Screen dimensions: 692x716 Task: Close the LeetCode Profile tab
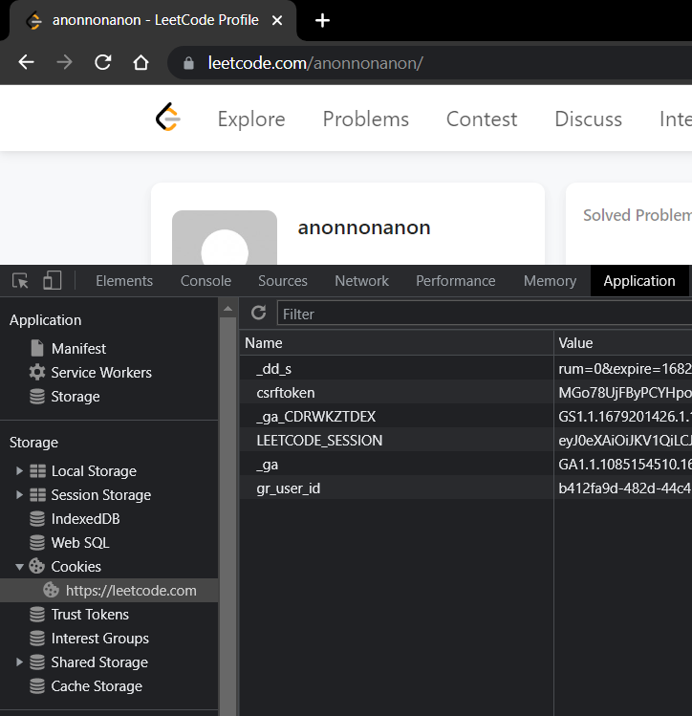tap(276, 20)
